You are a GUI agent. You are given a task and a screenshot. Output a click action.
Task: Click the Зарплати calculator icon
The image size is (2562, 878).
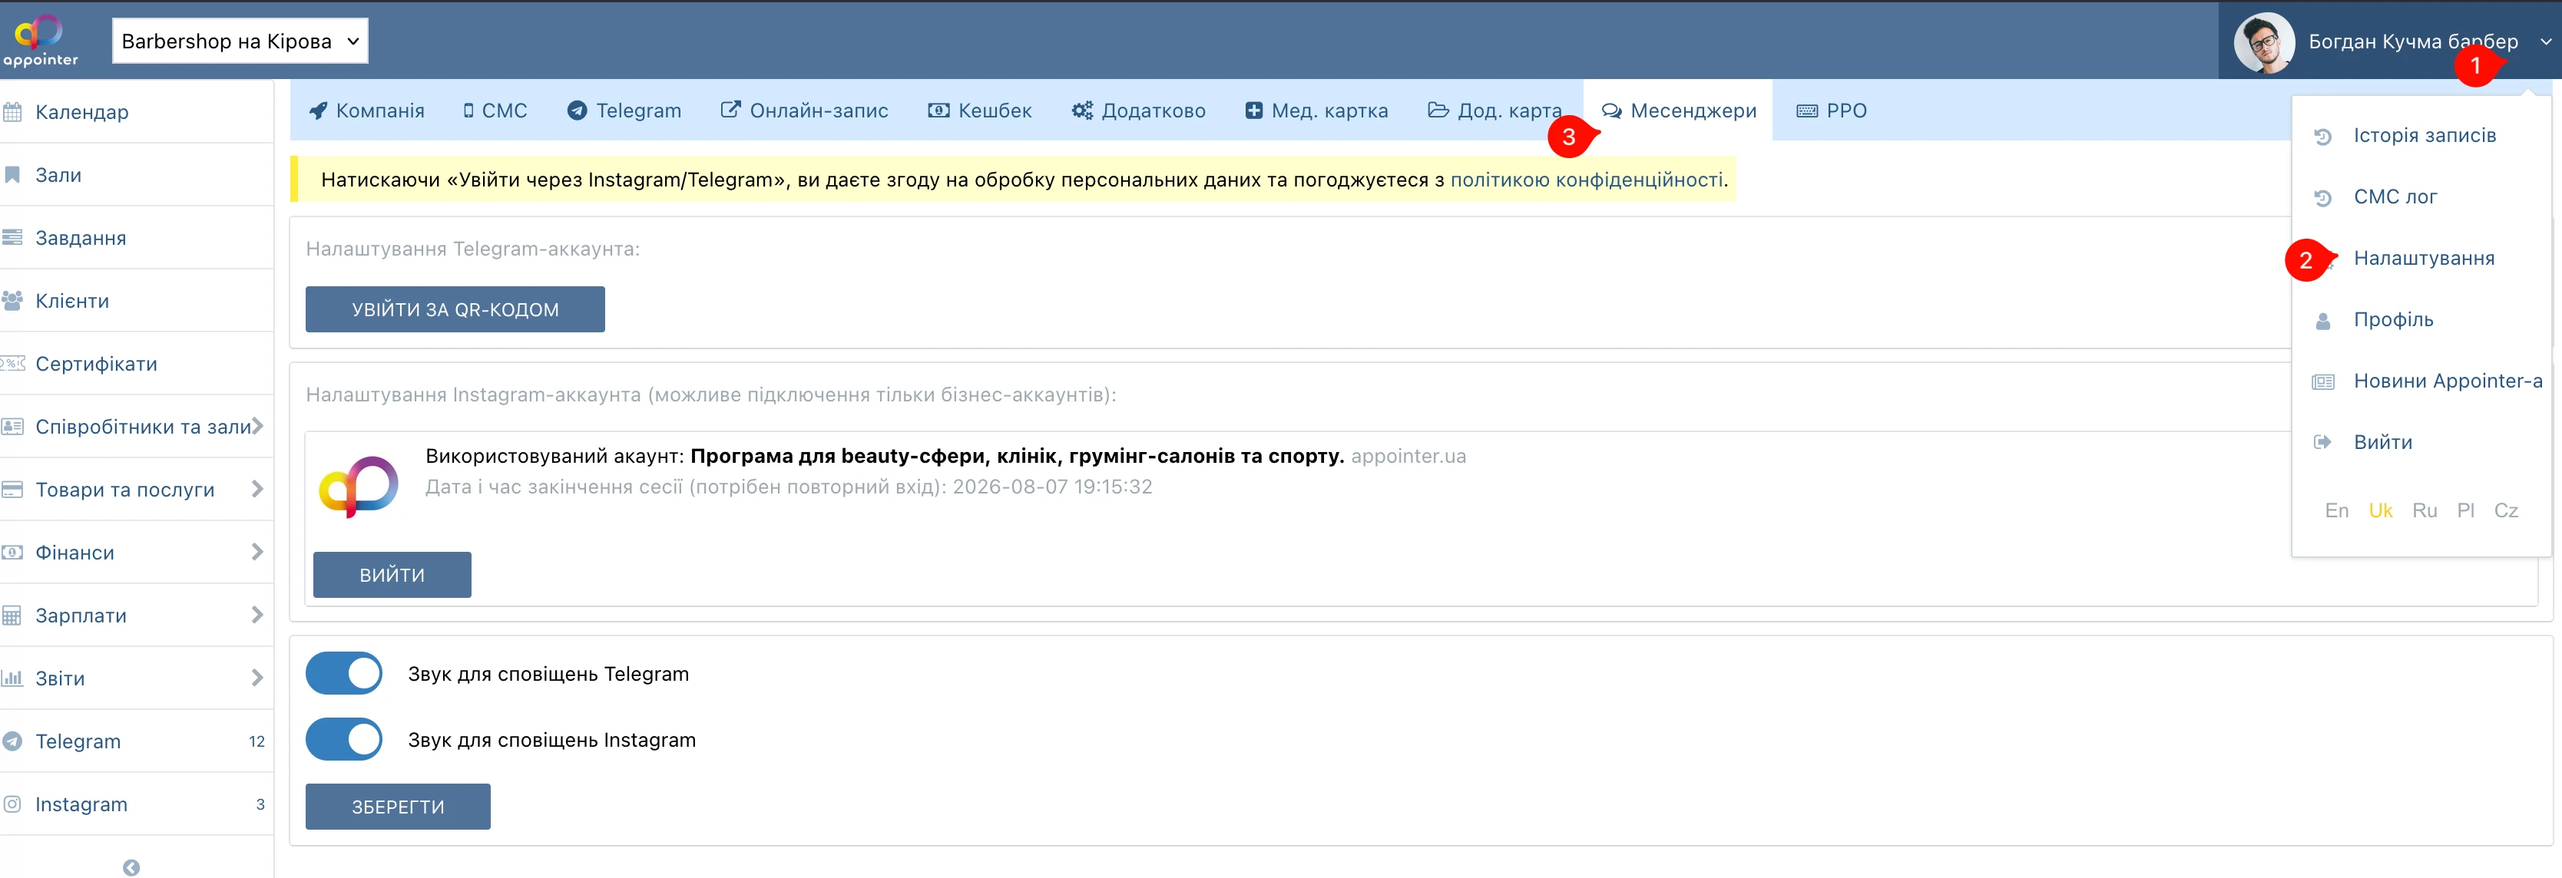(x=13, y=616)
